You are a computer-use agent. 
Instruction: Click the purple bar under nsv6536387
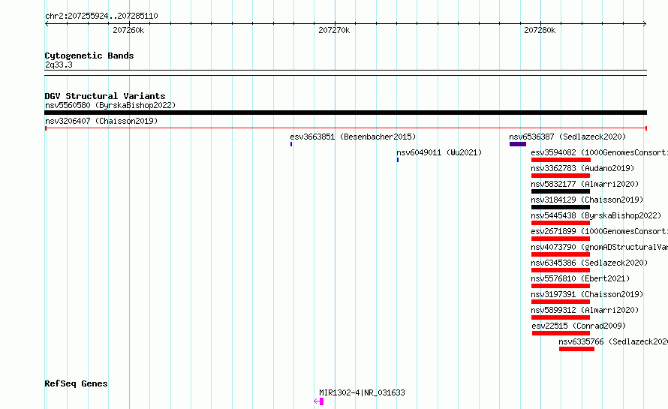tap(518, 144)
